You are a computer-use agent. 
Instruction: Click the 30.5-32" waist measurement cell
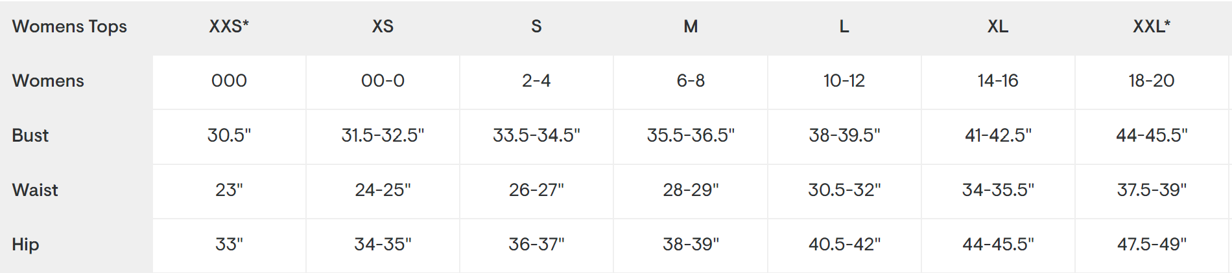click(x=844, y=190)
